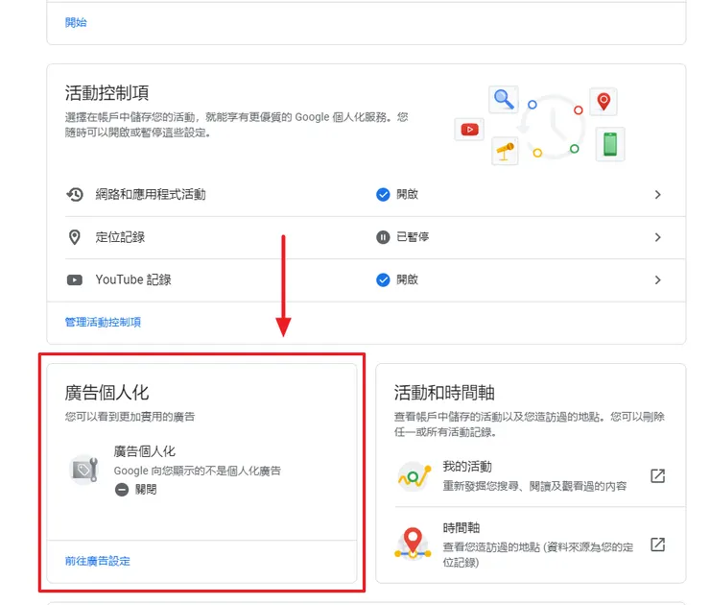This screenshot has width=710, height=605.
Task: Click the 關閉 status text in ad card
Action: pyautogui.click(x=146, y=490)
